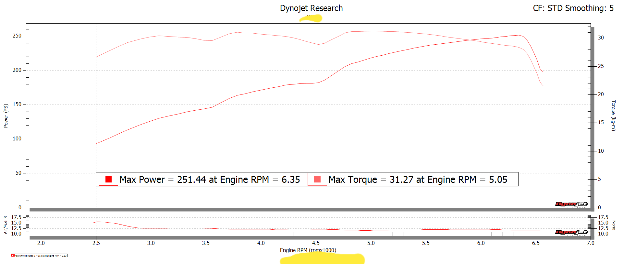Click the 17.5 value on left Air/Fuel axis
This screenshot has height=264, width=623.
16,217
